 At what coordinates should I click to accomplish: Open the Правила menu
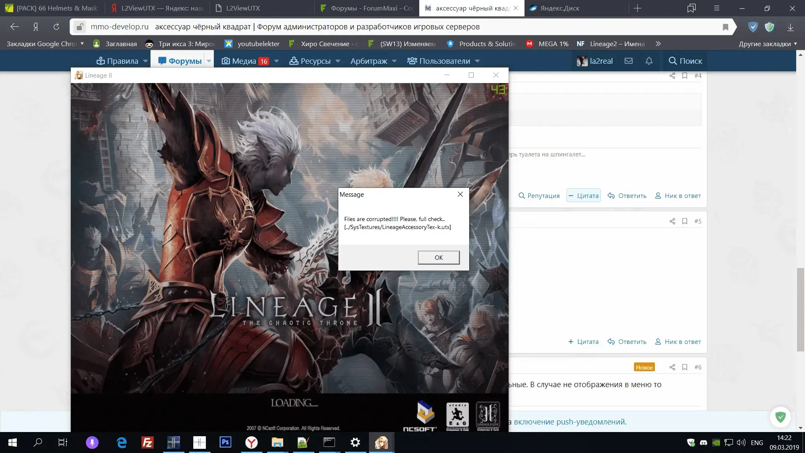(117, 61)
